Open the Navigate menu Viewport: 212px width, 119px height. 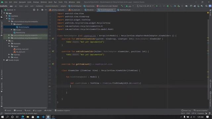(x=22, y=2)
